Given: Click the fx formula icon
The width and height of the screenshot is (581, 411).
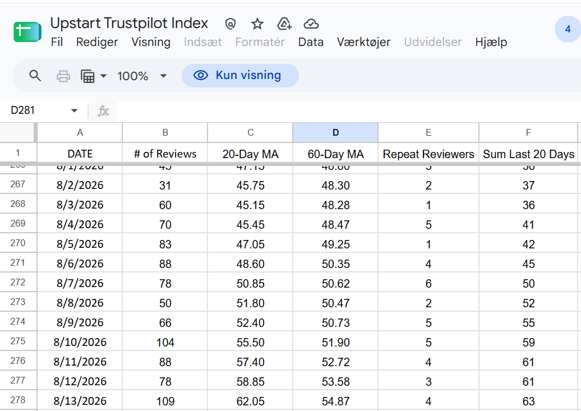Looking at the screenshot, I should coord(103,111).
